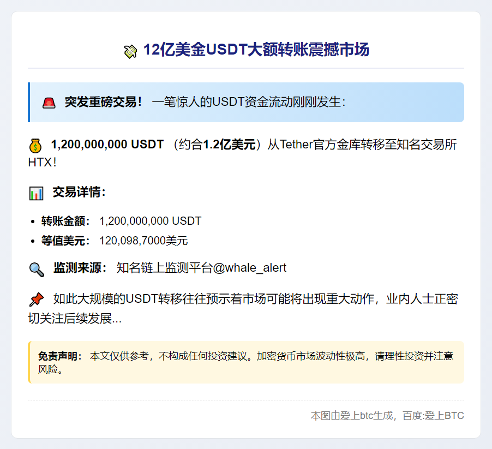Click the red siren alert icon
The width and height of the screenshot is (492, 449).
point(49,103)
